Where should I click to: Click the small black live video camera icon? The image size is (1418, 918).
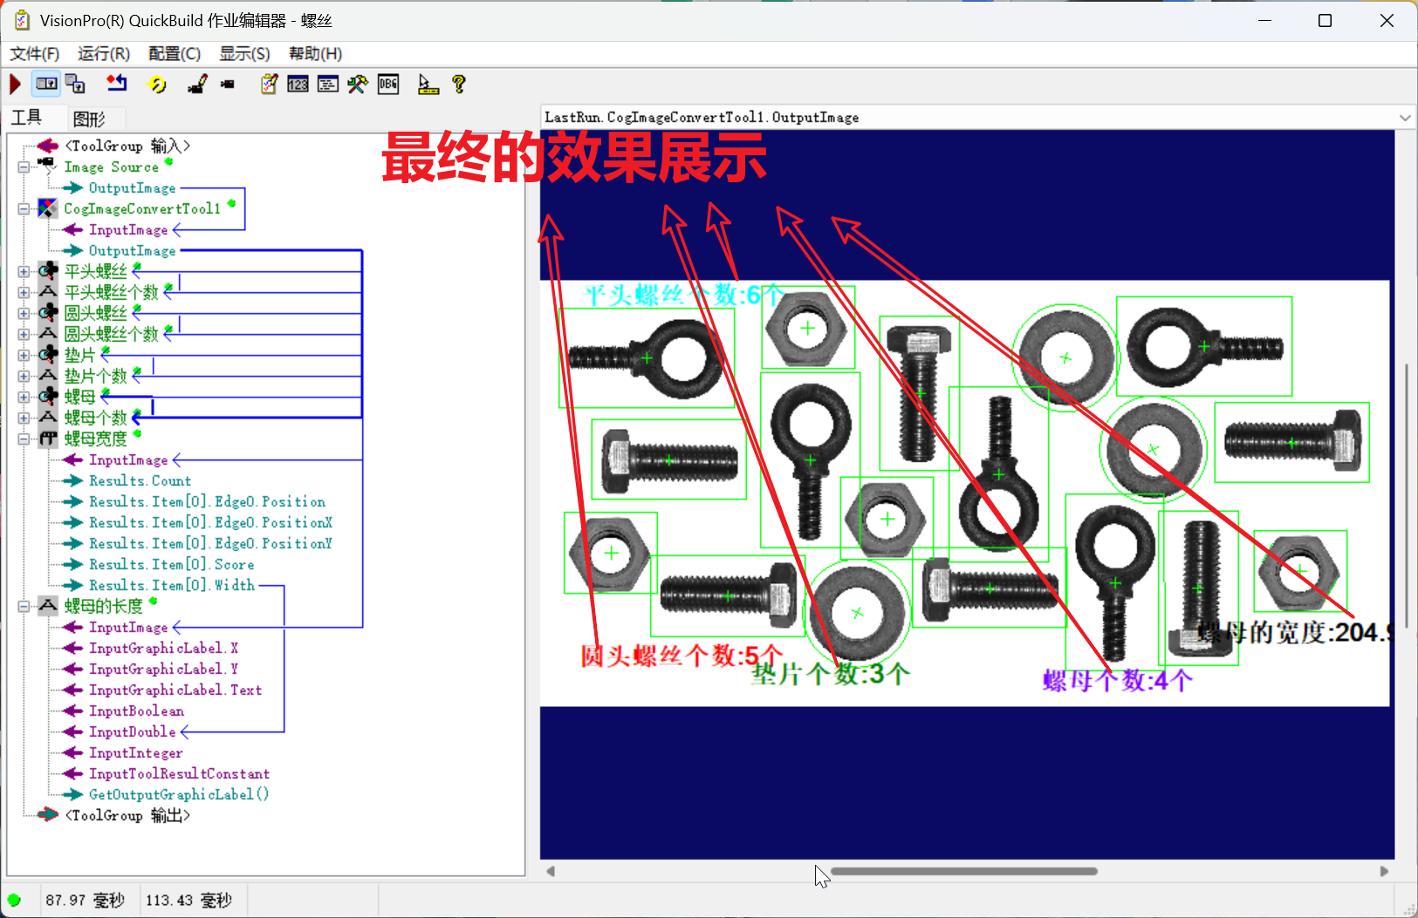(228, 85)
